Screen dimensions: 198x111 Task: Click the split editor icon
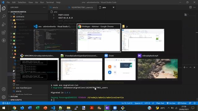click(191, 7)
